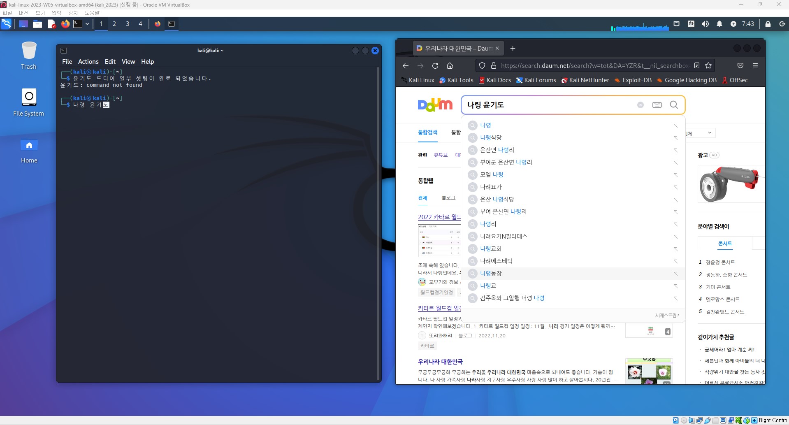Open the Daum virtual keyboard icon
Screen dimensions: 789x425
(657, 105)
